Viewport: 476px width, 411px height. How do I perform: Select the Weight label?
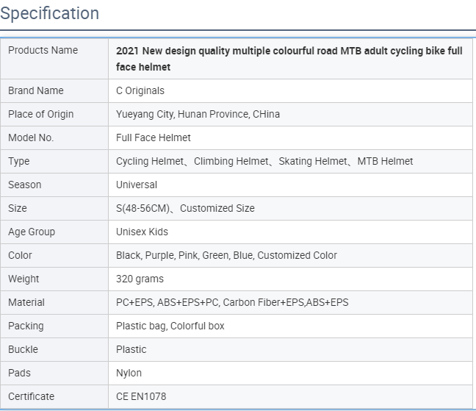click(24, 279)
